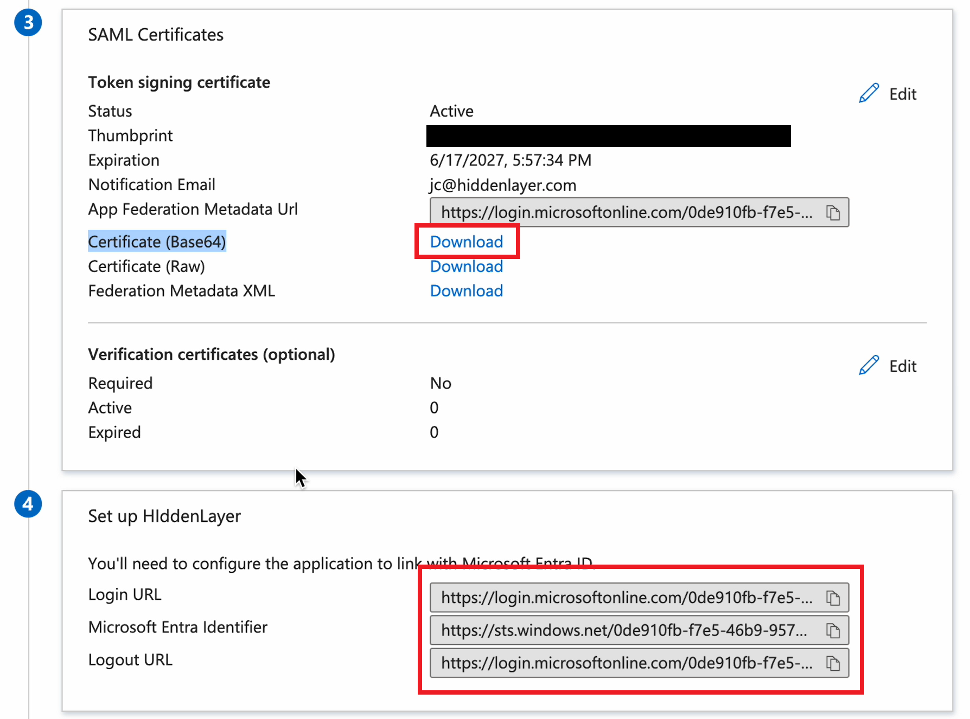This screenshot has width=970, height=719.
Task: Download the Certificate (Raw)
Action: [466, 266]
